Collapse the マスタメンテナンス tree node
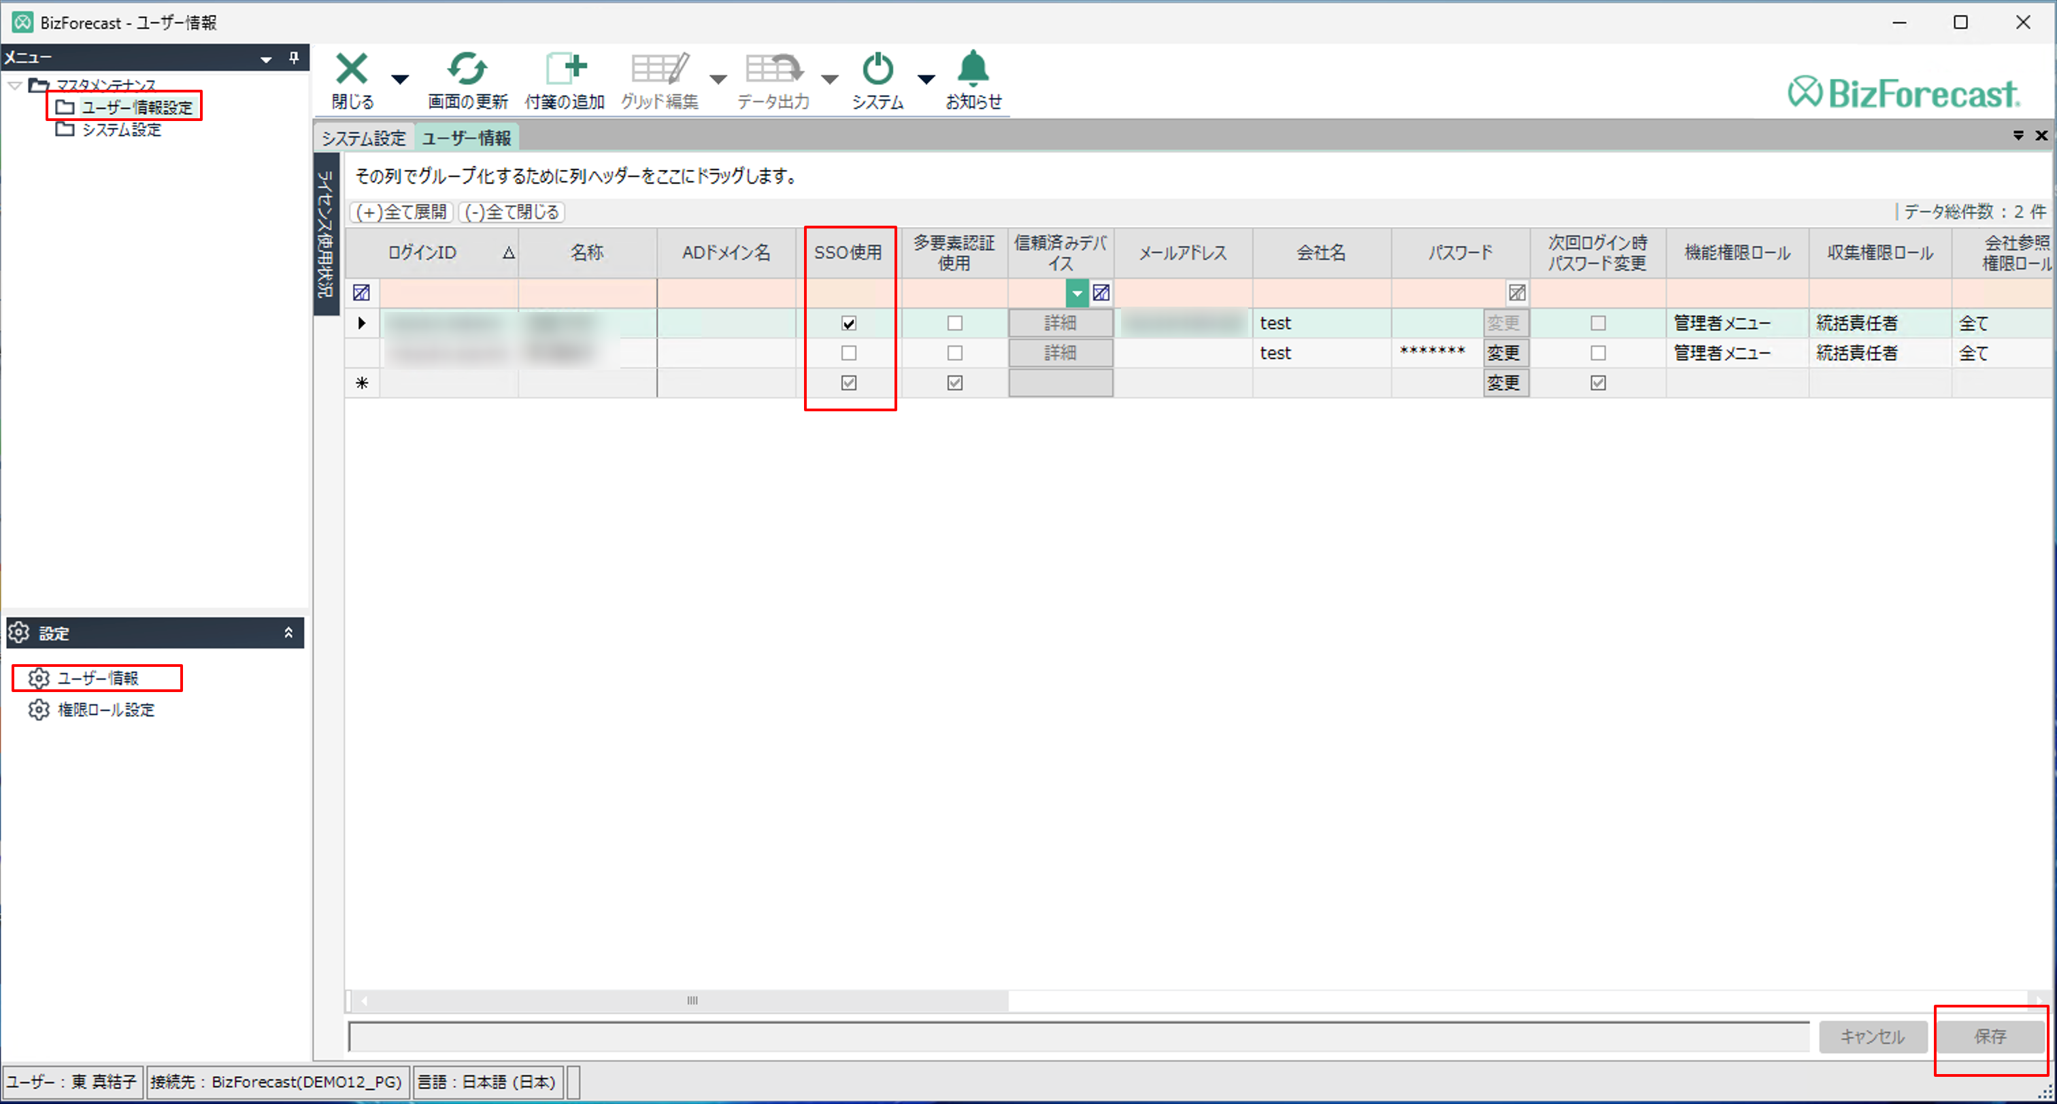 tap(14, 84)
